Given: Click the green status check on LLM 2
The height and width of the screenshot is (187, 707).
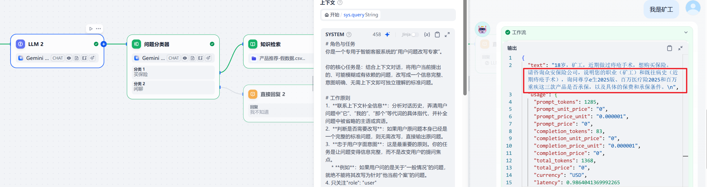Looking at the screenshot, I should pyautogui.click(x=96, y=44).
